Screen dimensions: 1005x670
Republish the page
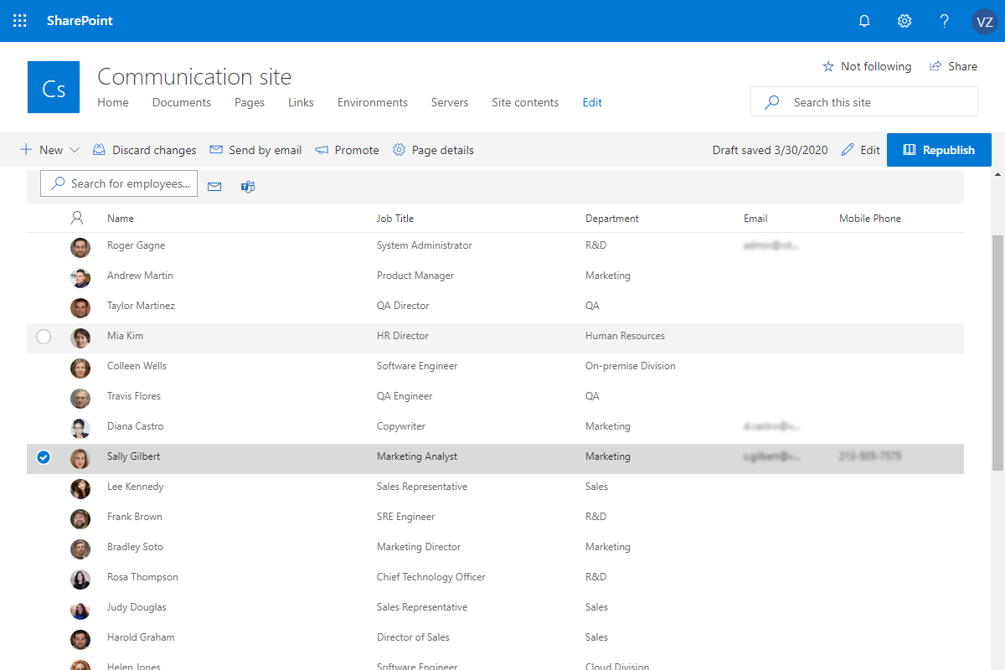coord(939,149)
